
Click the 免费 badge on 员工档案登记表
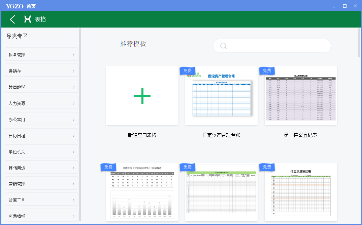tap(267, 71)
